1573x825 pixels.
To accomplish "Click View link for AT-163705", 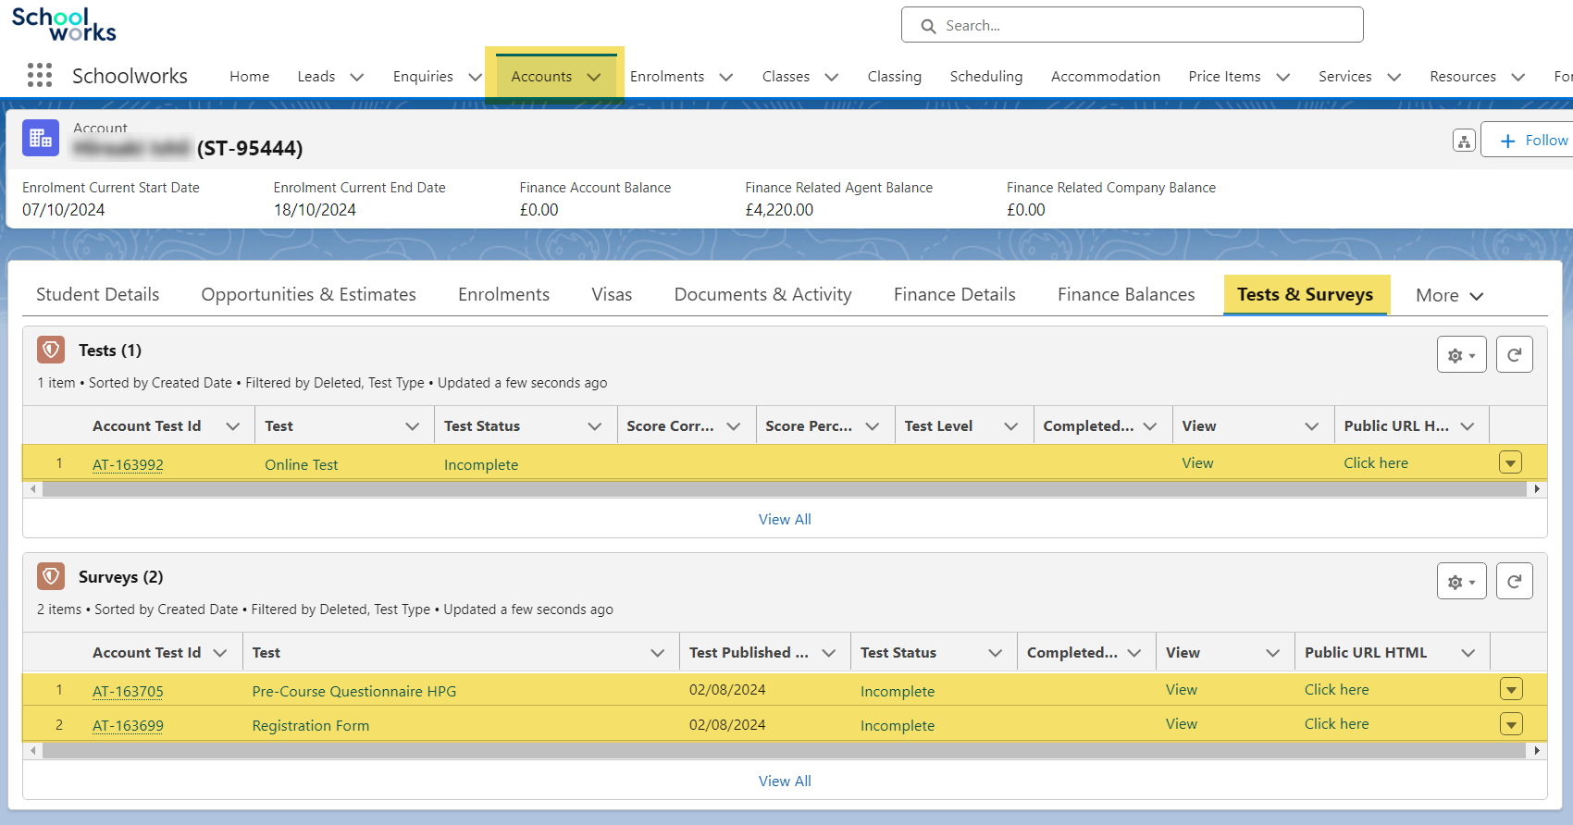I will coord(1182,689).
